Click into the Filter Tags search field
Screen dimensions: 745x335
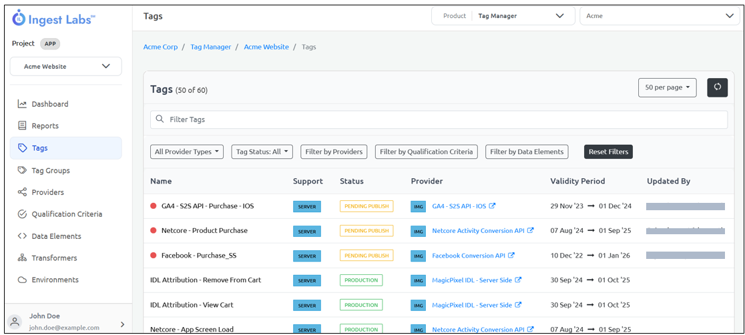tap(441, 119)
